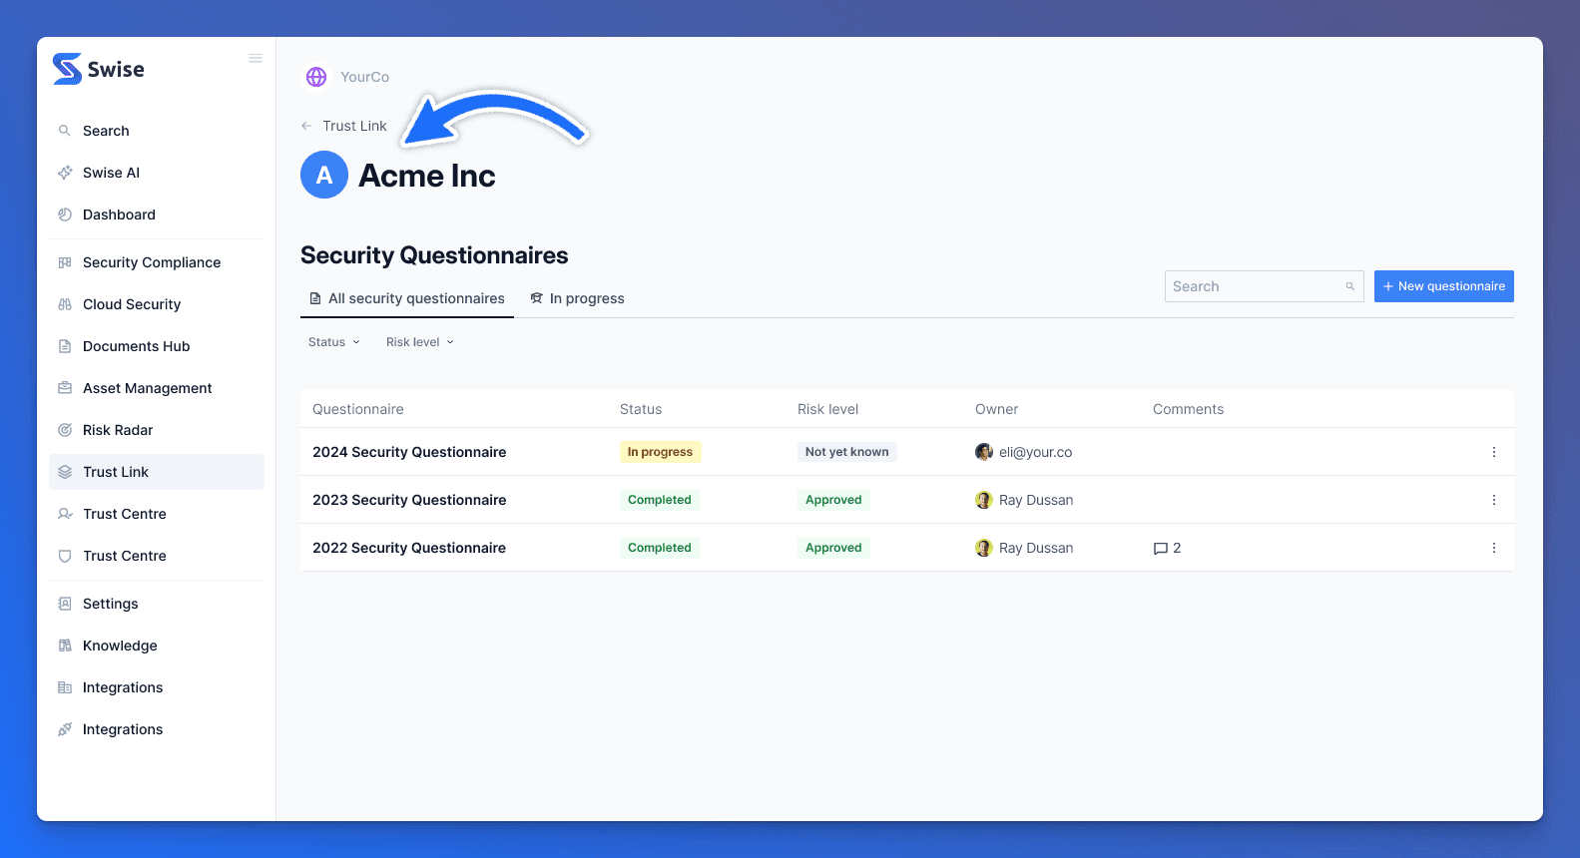
Task: Open the Security Compliance section
Action: (157, 262)
